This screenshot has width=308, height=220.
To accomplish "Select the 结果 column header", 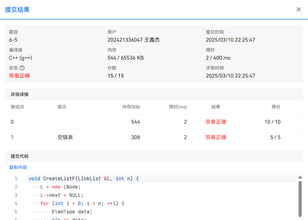I will coord(216,107).
